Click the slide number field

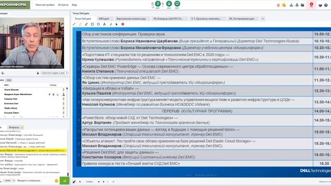coord(108,181)
